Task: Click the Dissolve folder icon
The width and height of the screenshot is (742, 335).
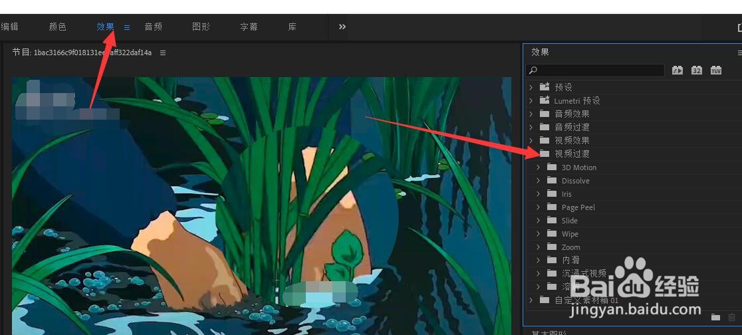Action: [552, 180]
